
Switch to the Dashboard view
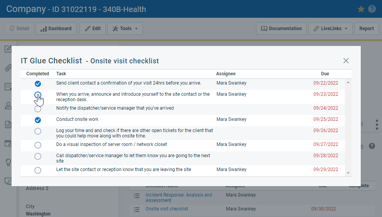(56, 29)
